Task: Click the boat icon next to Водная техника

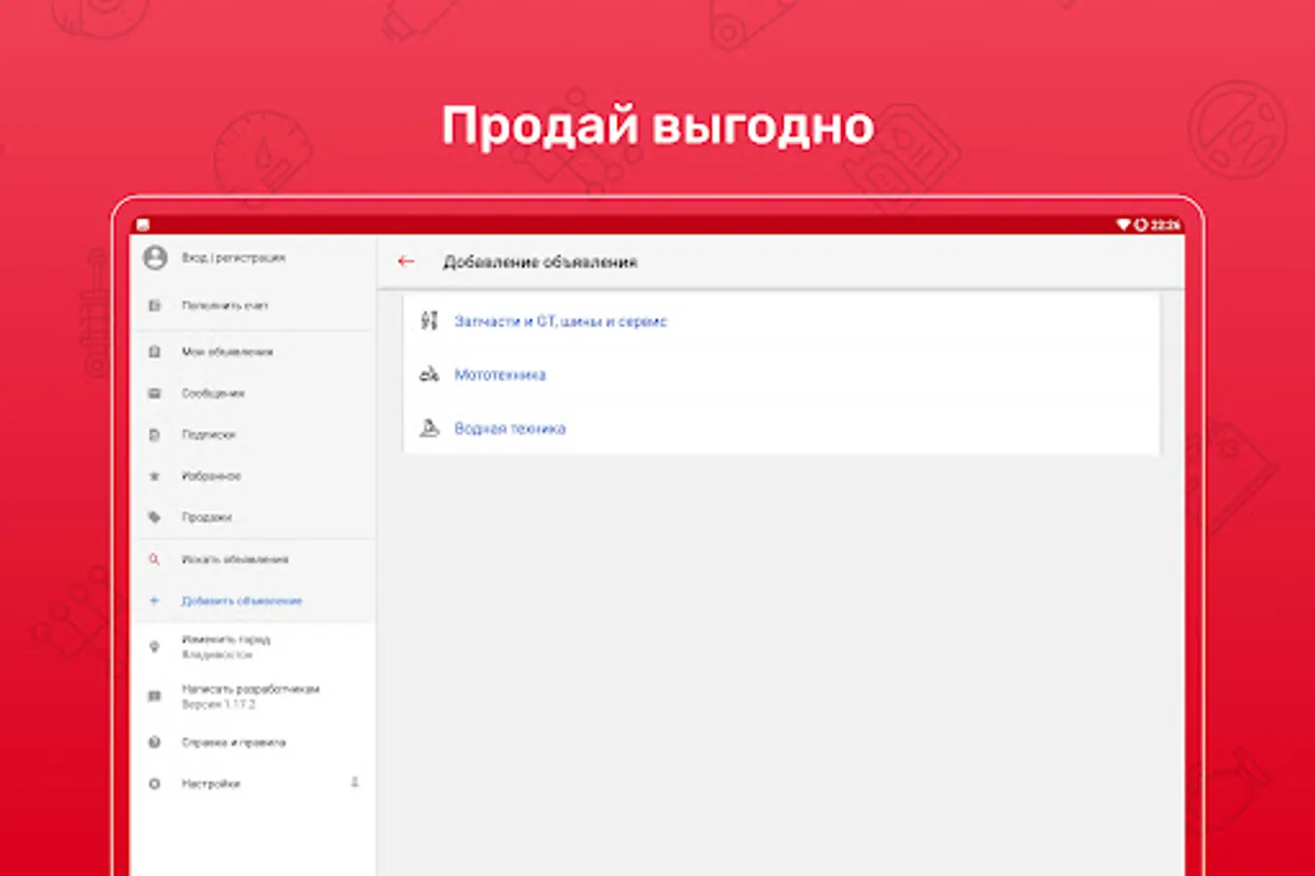Action: (x=429, y=427)
